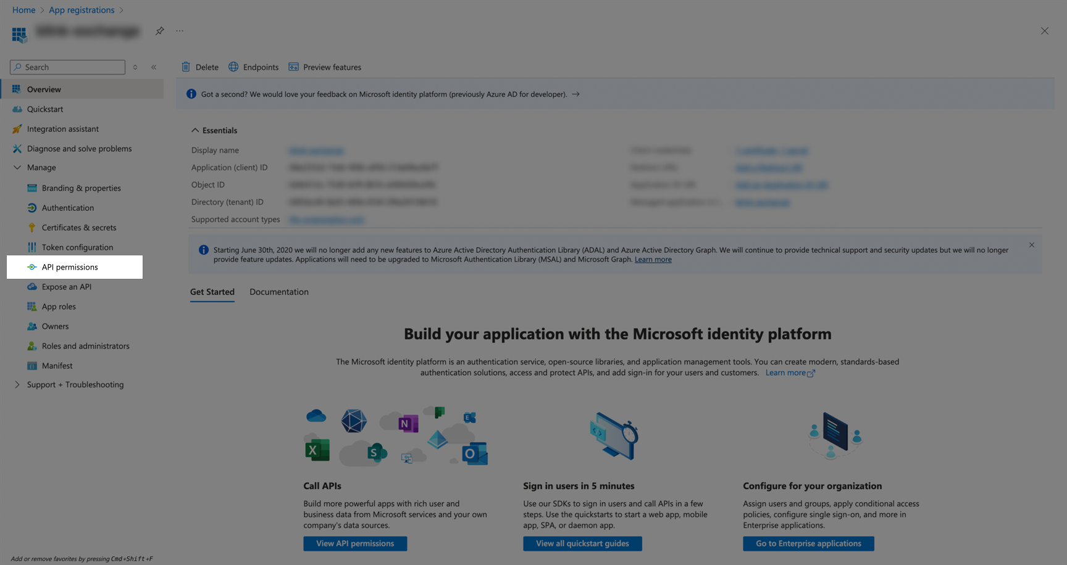1067x565 pixels.
Task: Close the app registration blade
Action: click(1045, 31)
